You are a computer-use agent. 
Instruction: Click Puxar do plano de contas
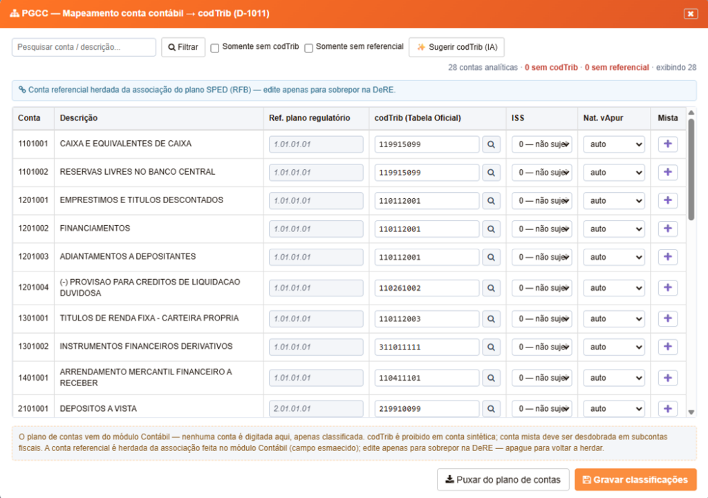[x=503, y=479]
